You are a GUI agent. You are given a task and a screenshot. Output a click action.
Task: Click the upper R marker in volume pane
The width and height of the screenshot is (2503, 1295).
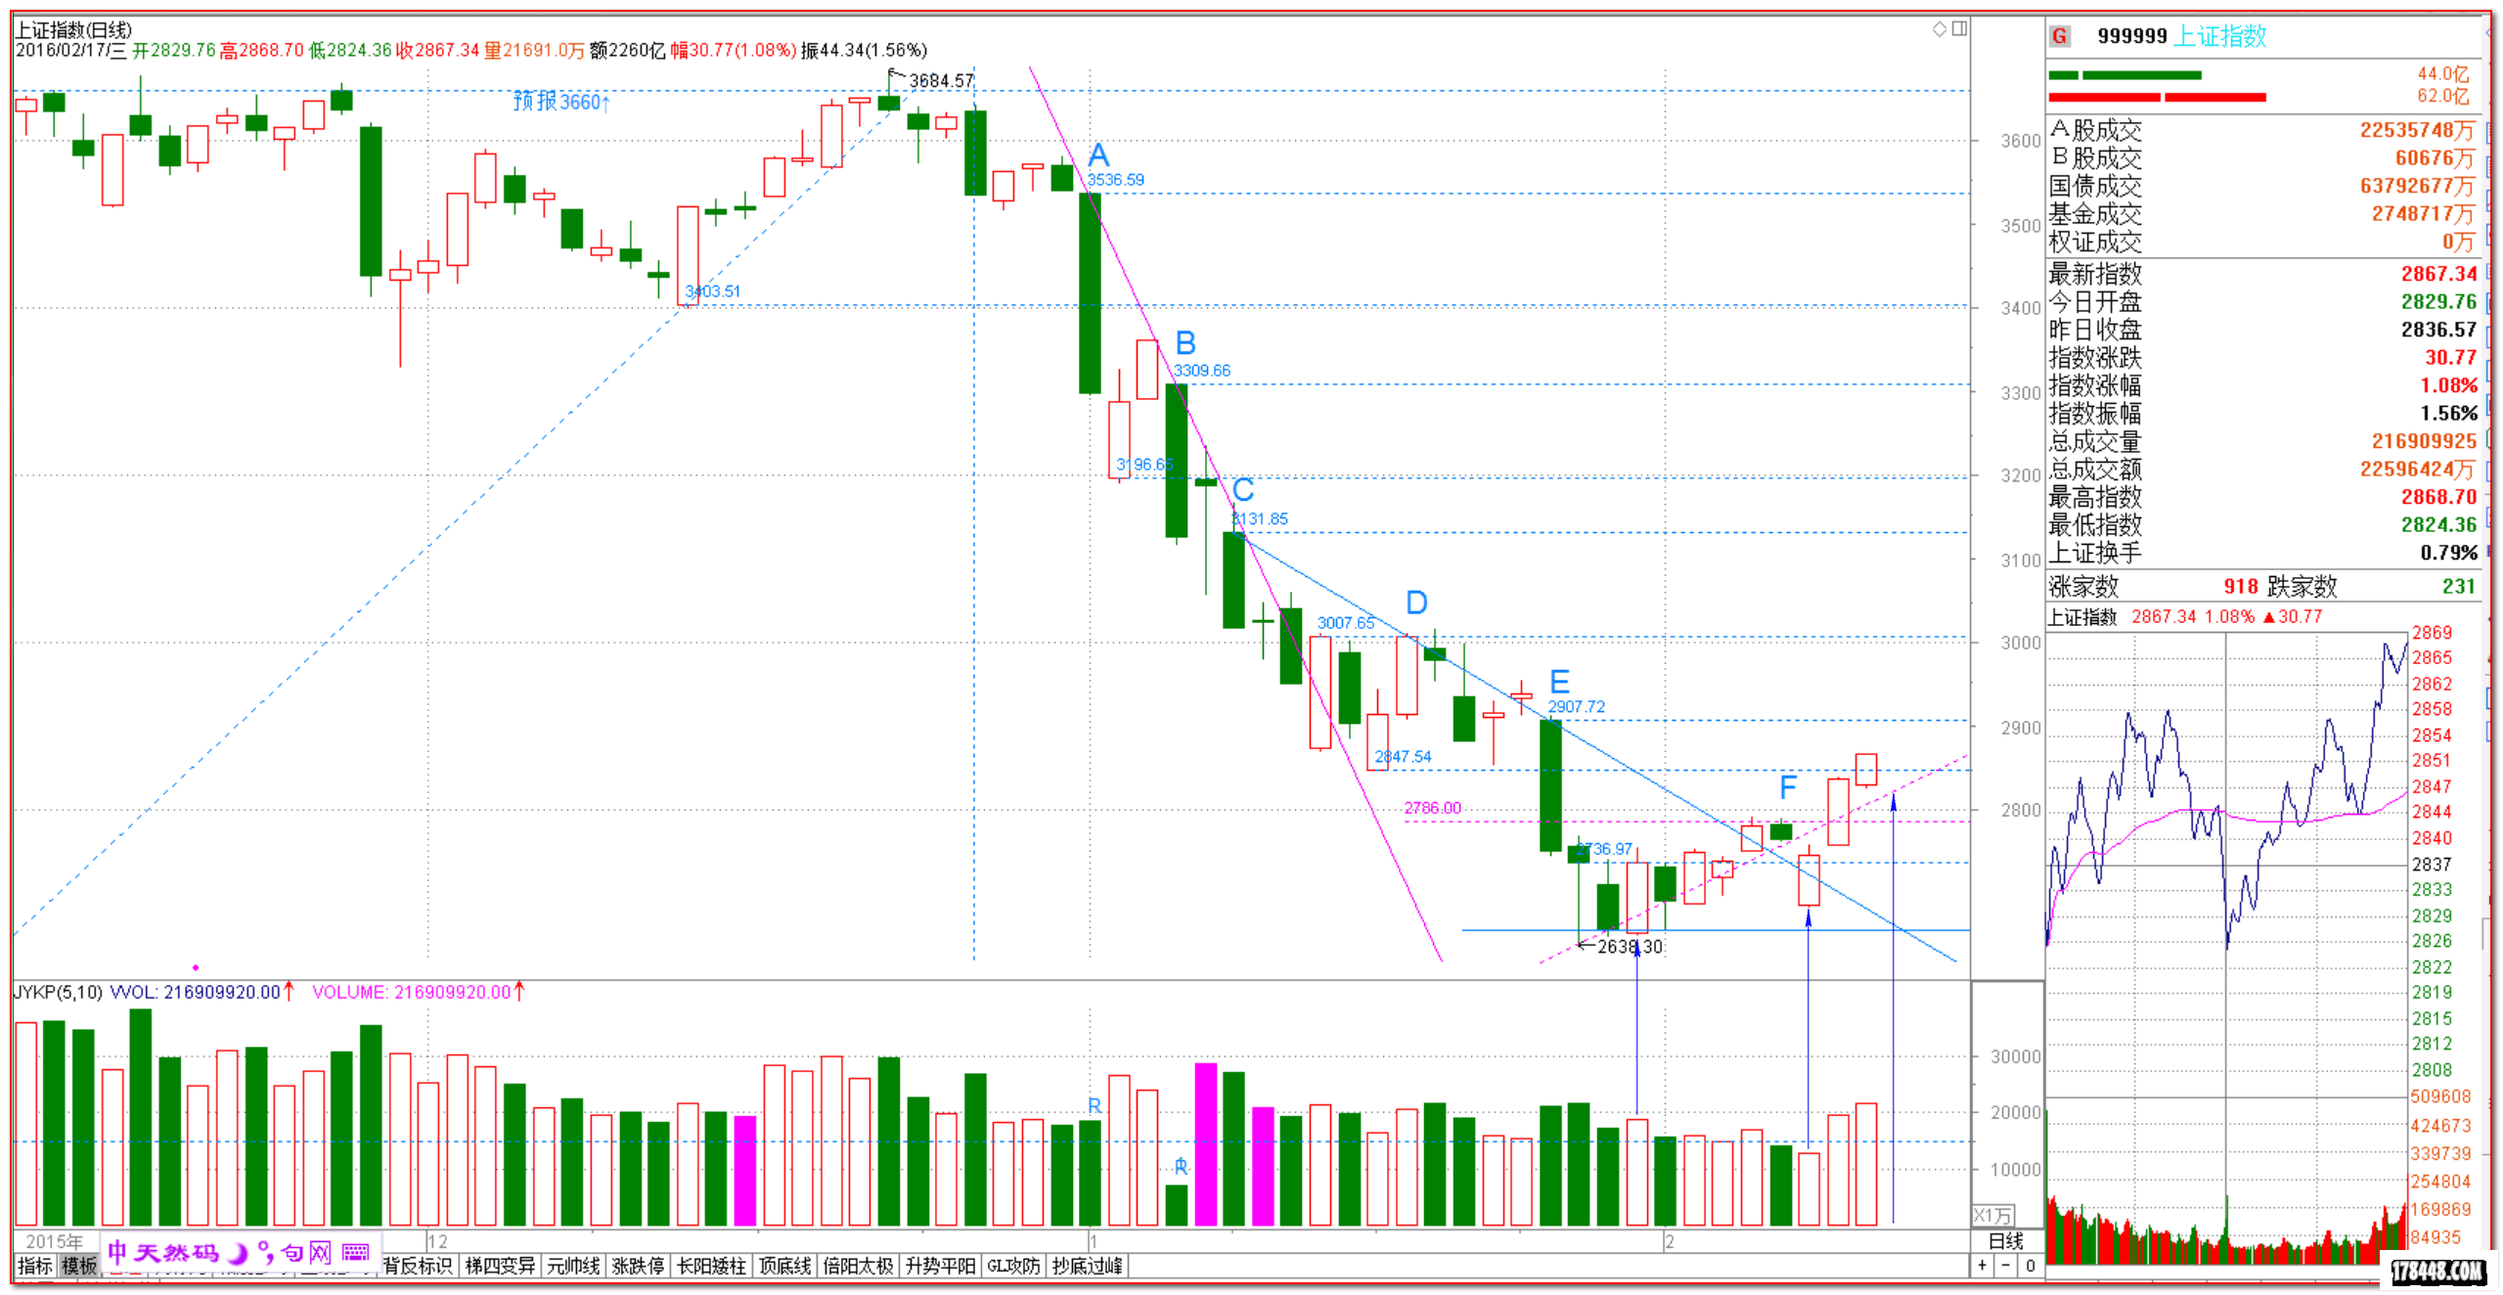pos(1095,1106)
